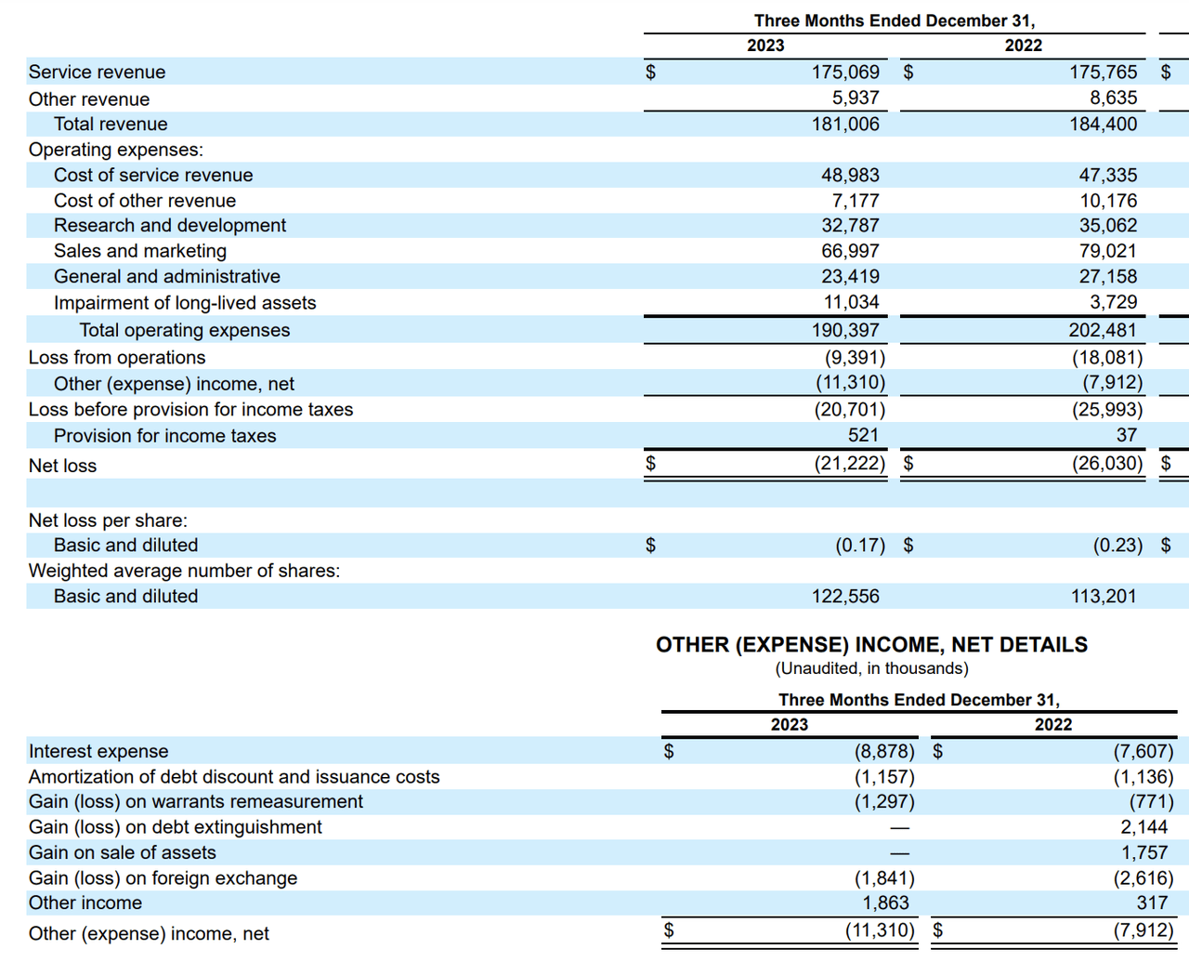The image size is (1189, 962).
Task: Click the value 79,021
Action: (1108, 250)
